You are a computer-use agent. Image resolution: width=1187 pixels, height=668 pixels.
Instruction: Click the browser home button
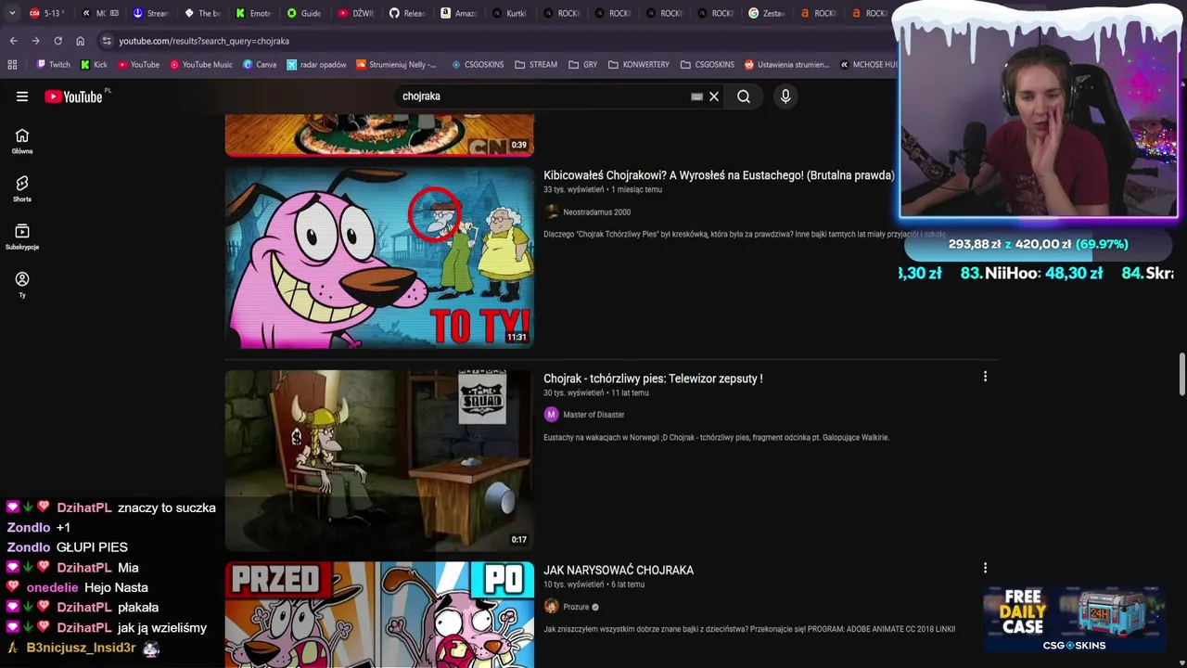point(80,41)
